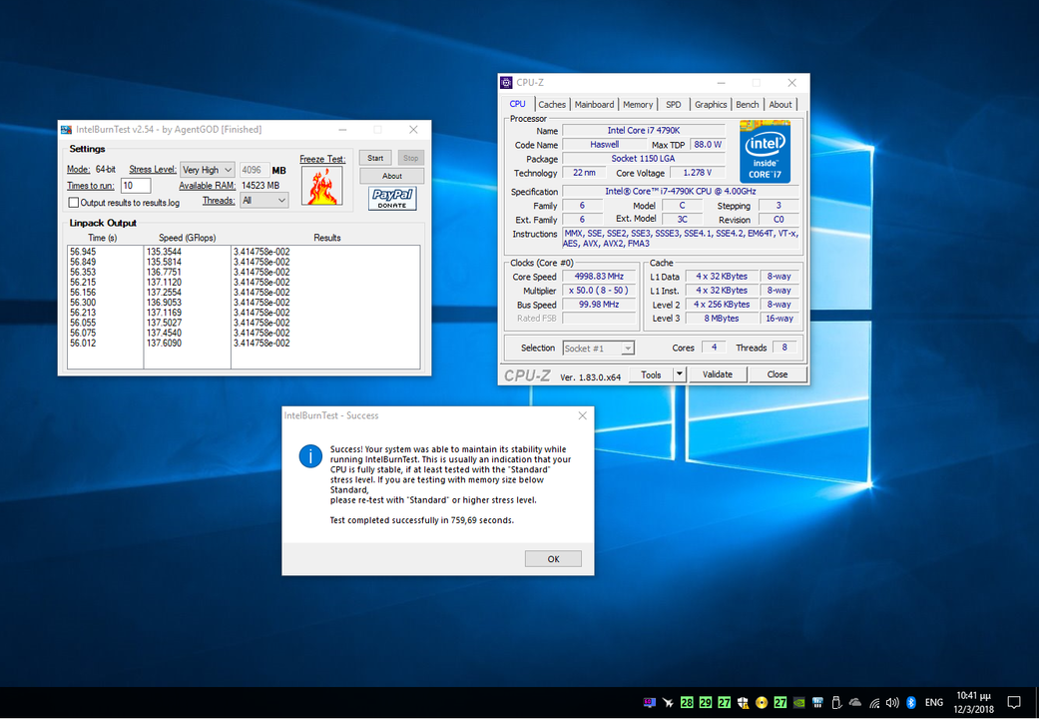Open the volume speaker tray icon
The image size is (1039, 719).
click(892, 702)
